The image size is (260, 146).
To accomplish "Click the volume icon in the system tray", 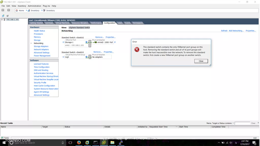I will 231,143.
